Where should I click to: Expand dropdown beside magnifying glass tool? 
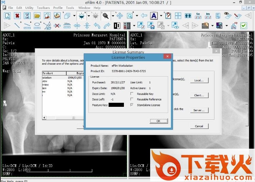[x=113, y=16]
